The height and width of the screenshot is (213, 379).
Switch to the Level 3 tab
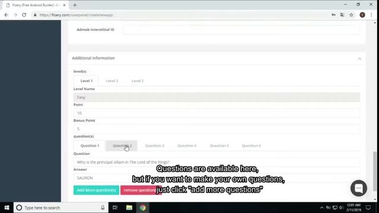pos(137,81)
